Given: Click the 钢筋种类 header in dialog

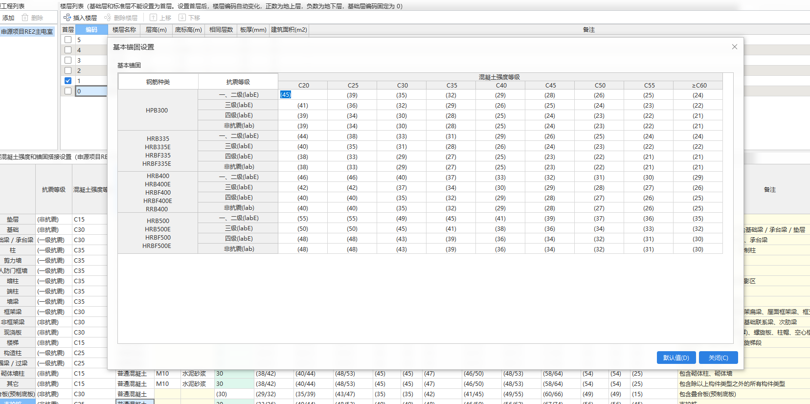Looking at the screenshot, I should (157, 82).
